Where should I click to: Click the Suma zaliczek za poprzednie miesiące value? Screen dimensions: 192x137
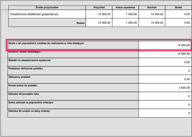189,105
